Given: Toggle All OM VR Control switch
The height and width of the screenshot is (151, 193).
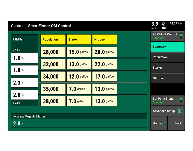Looking at the screenshot, I should pyautogui.click(x=181, y=36).
